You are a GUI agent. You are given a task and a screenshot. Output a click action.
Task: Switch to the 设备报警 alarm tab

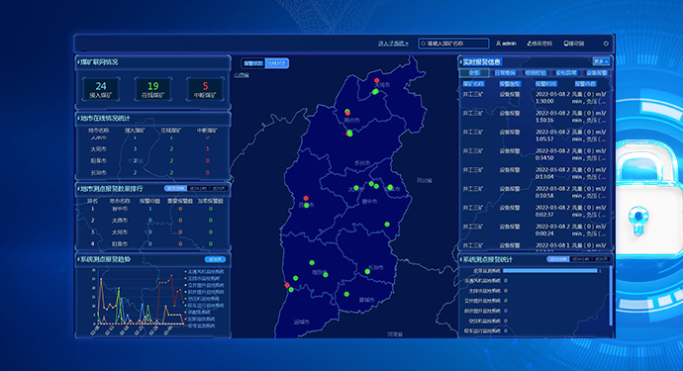click(x=596, y=73)
